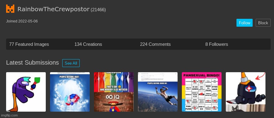Open 8 Followers stat

coord(217,44)
